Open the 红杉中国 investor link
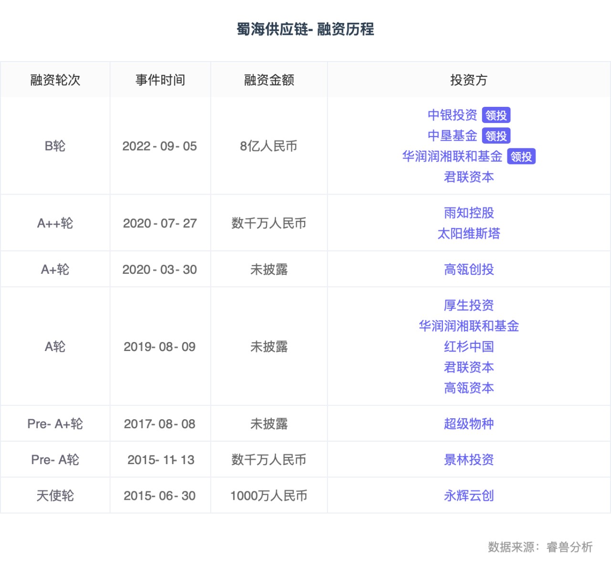The image size is (611, 579). click(469, 347)
